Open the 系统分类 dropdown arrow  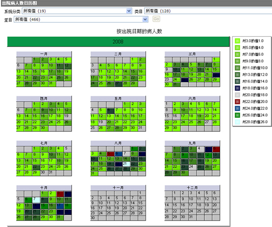click(129, 11)
